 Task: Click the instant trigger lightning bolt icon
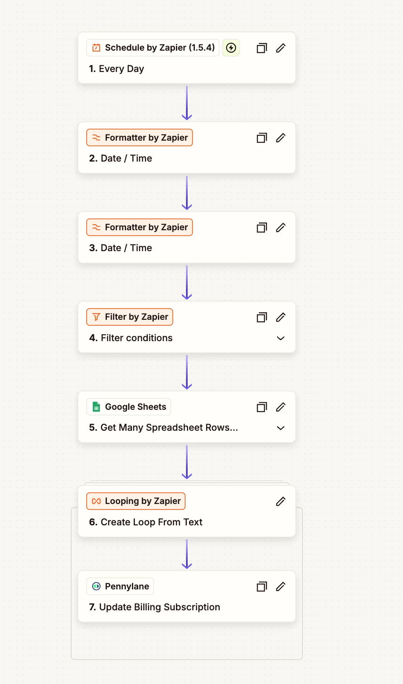click(x=231, y=48)
